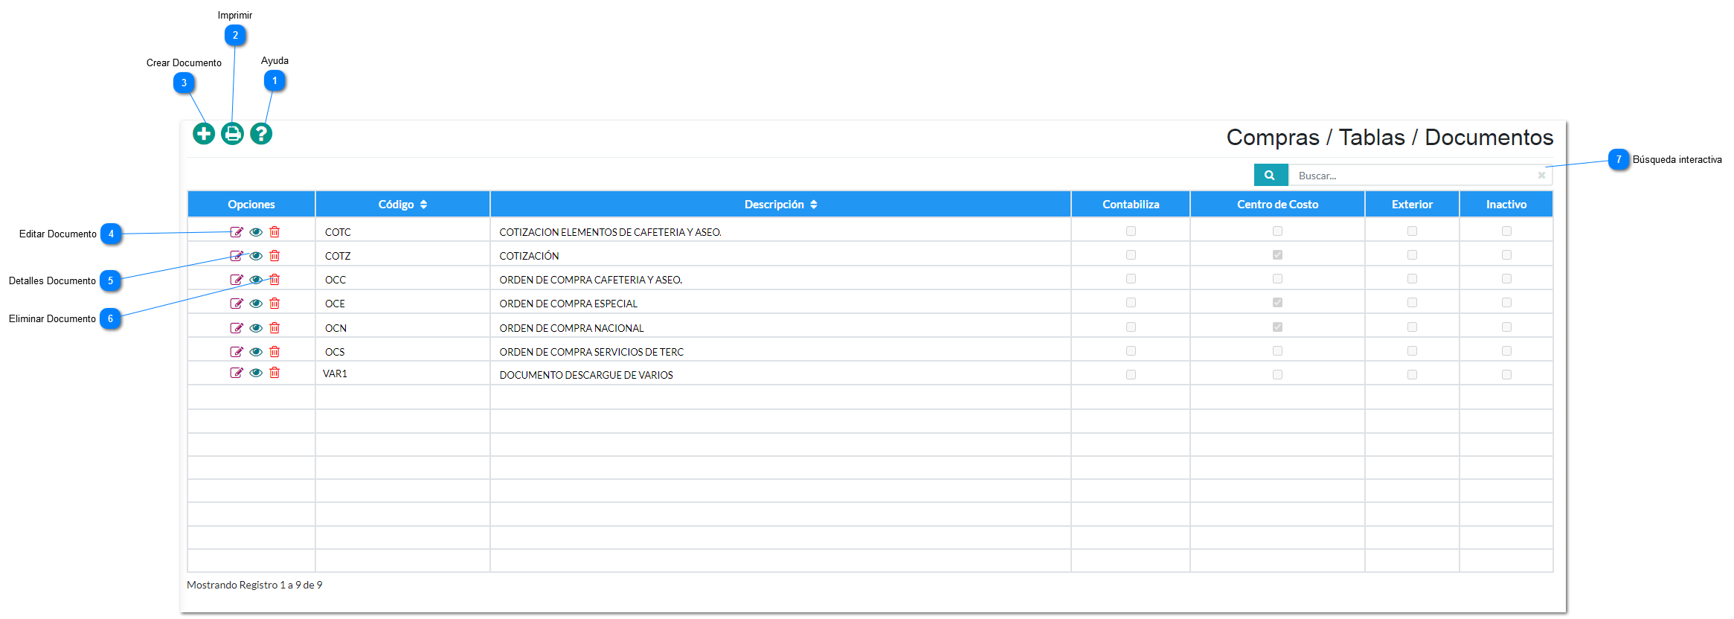
Task: Sort table by Código column header
Action: point(402,205)
